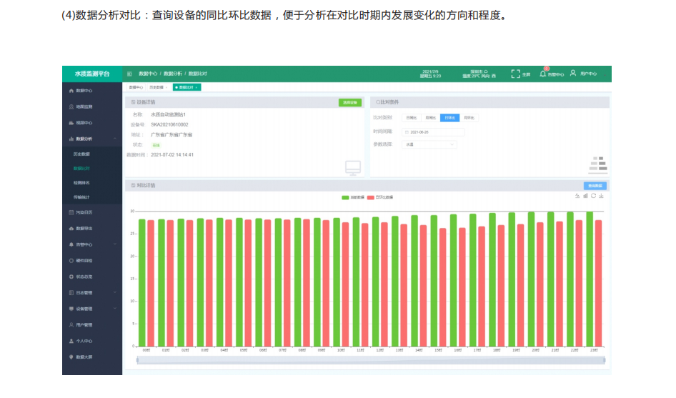Image resolution: width=676 pixels, height=398 pixels.
Task: Click the left handle of chart zoom slider
Action: tap(137, 360)
